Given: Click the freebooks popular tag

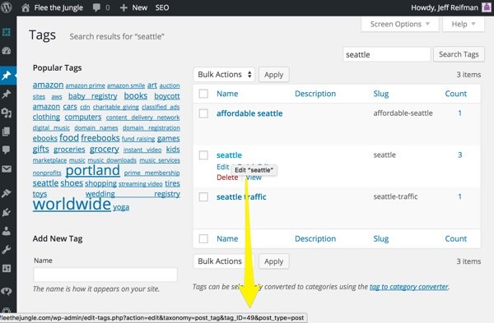Looking at the screenshot, I should coord(100,138).
